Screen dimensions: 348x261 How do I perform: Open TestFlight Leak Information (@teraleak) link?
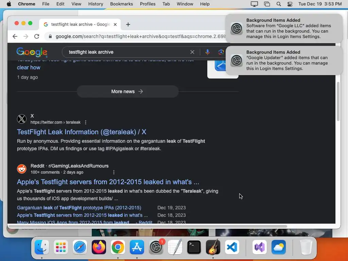82,132
